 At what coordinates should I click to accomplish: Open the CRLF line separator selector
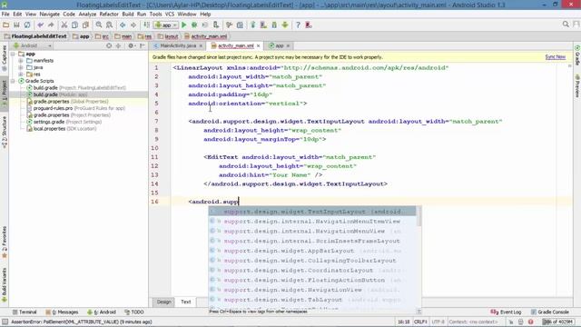tap(420, 322)
